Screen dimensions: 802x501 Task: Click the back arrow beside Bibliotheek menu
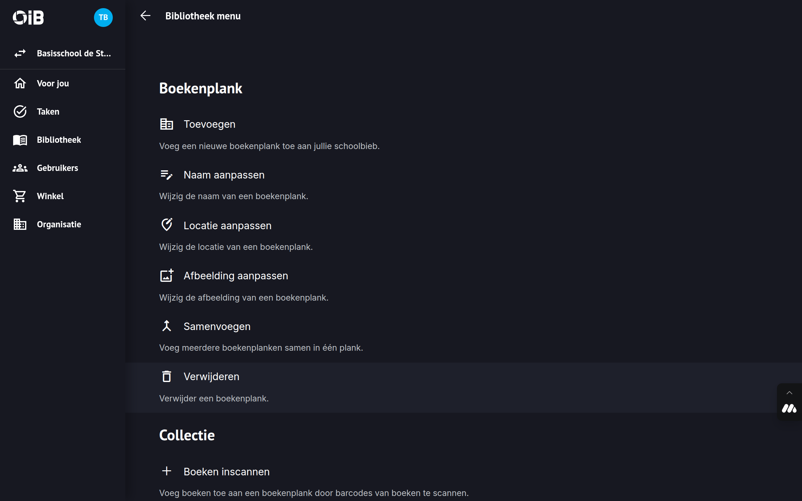(145, 16)
